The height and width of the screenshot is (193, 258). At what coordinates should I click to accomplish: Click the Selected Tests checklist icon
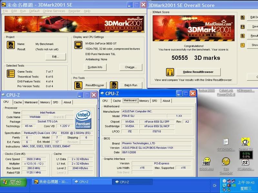coord(11,73)
